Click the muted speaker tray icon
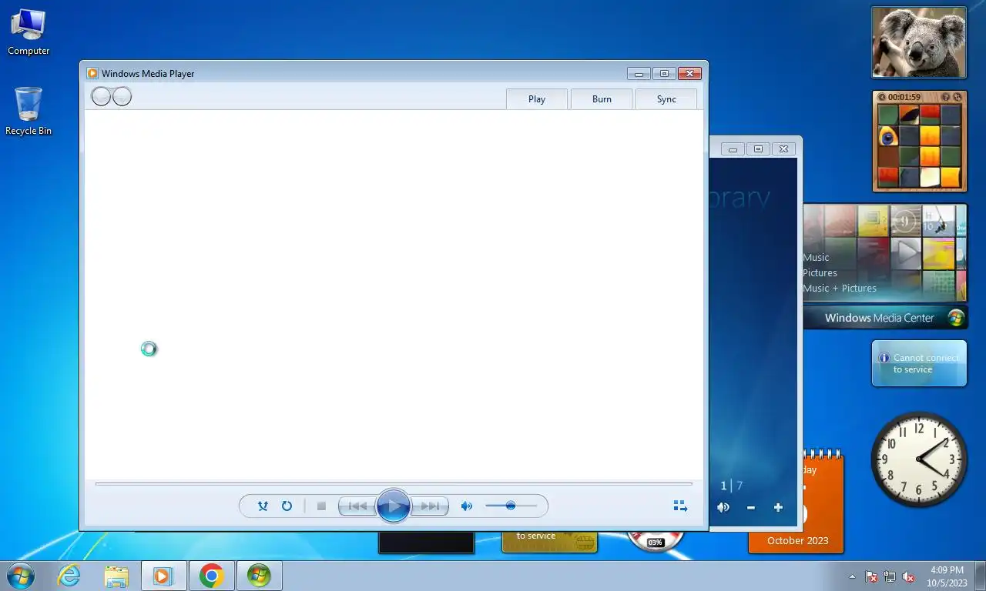The image size is (986, 591). point(908,576)
